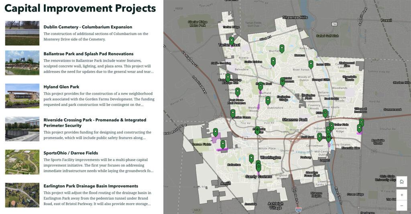Open Ballantrae Park and Splash Pad Renovations
The height and width of the screenshot is (214, 411).
click(88, 54)
